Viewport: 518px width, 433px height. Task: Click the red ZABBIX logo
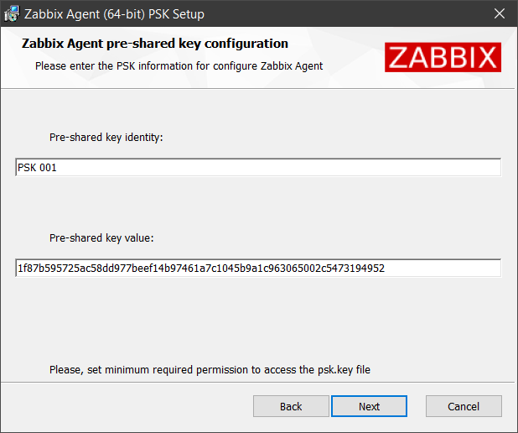point(443,57)
